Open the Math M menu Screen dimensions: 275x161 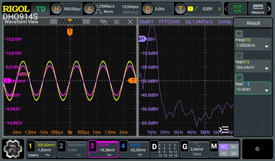click(214, 146)
